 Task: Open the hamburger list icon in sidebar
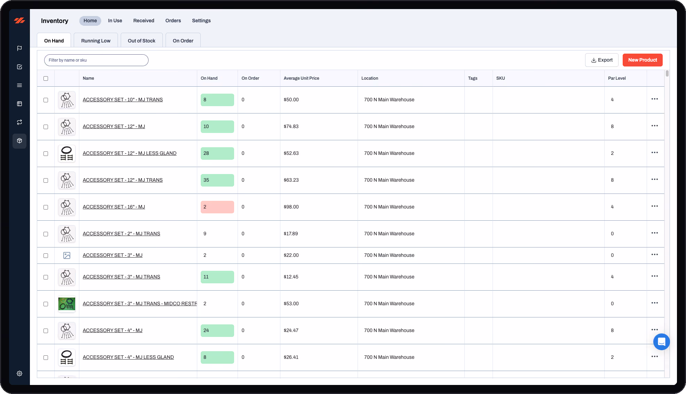coord(19,85)
